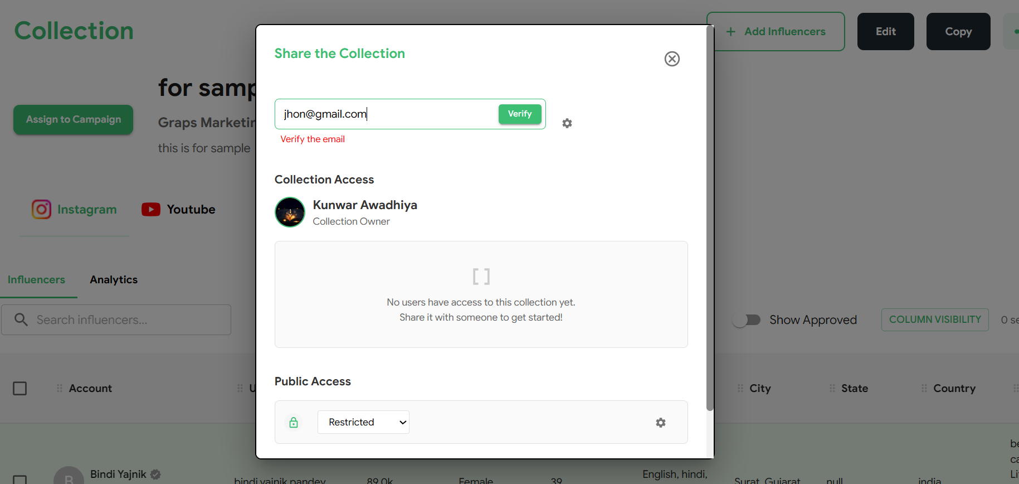Close the Share the Collection dialog
The width and height of the screenshot is (1019, 484).
pos(672,59)
